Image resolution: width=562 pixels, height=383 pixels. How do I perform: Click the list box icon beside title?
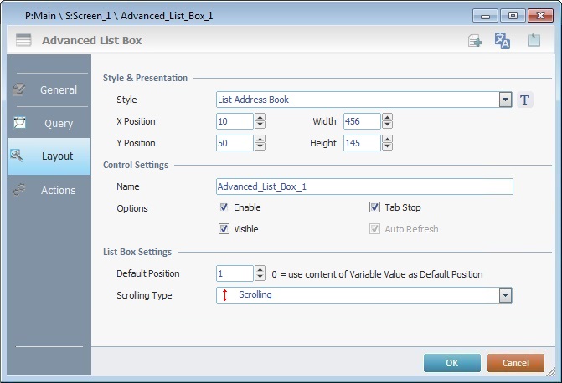pyautogui.click(x=23, y=40)
